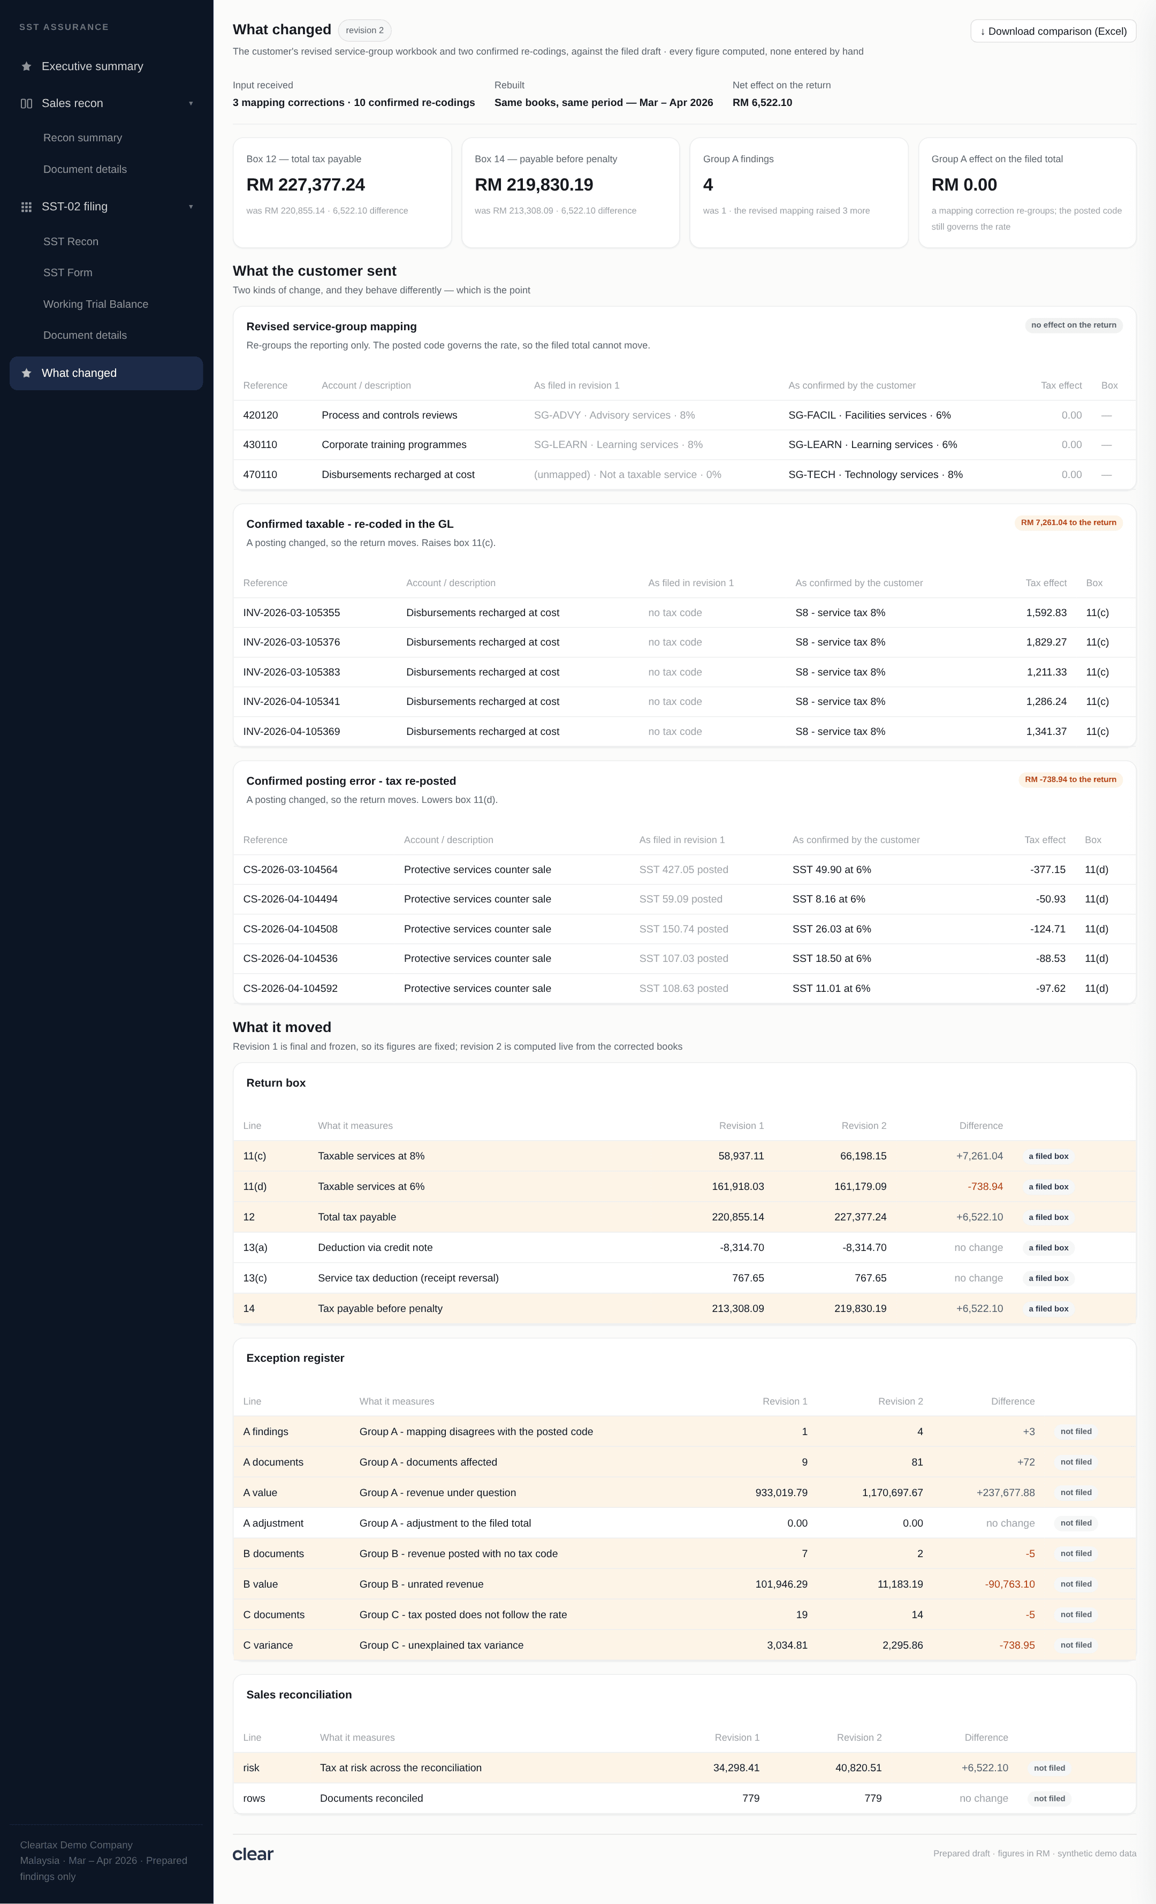Click the 1,829.27 tax effect value

pos(1046,642)
